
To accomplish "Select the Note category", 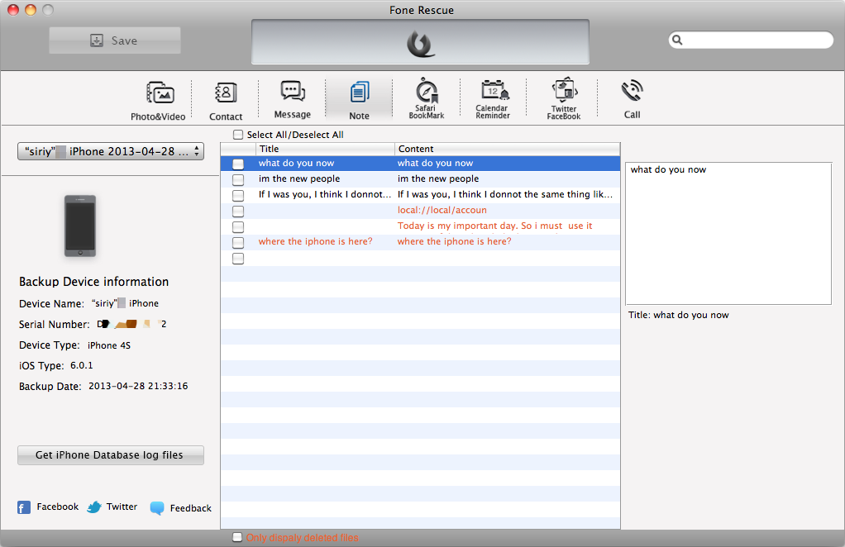I will pyautogui.click(x=359, y=101).
